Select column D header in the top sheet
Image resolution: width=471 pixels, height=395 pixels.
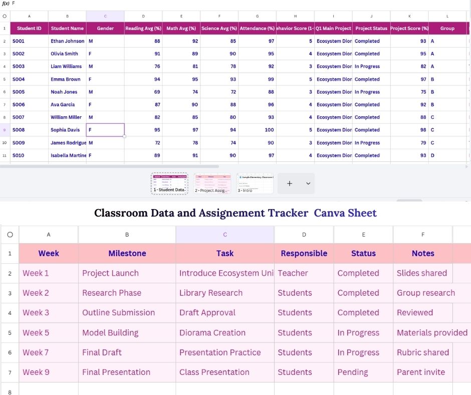(x=143, y=16)
